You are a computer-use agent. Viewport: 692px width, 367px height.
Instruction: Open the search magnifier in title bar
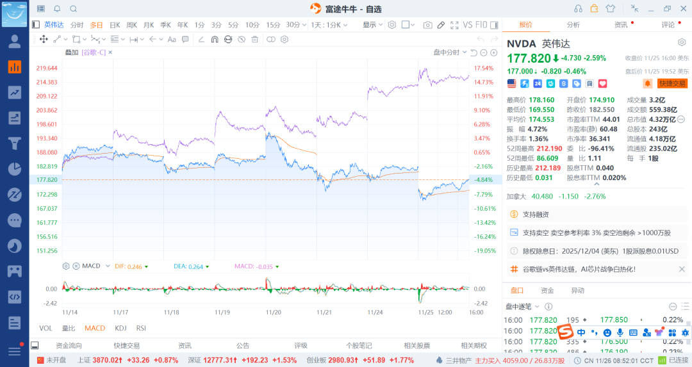pos(73,9)
